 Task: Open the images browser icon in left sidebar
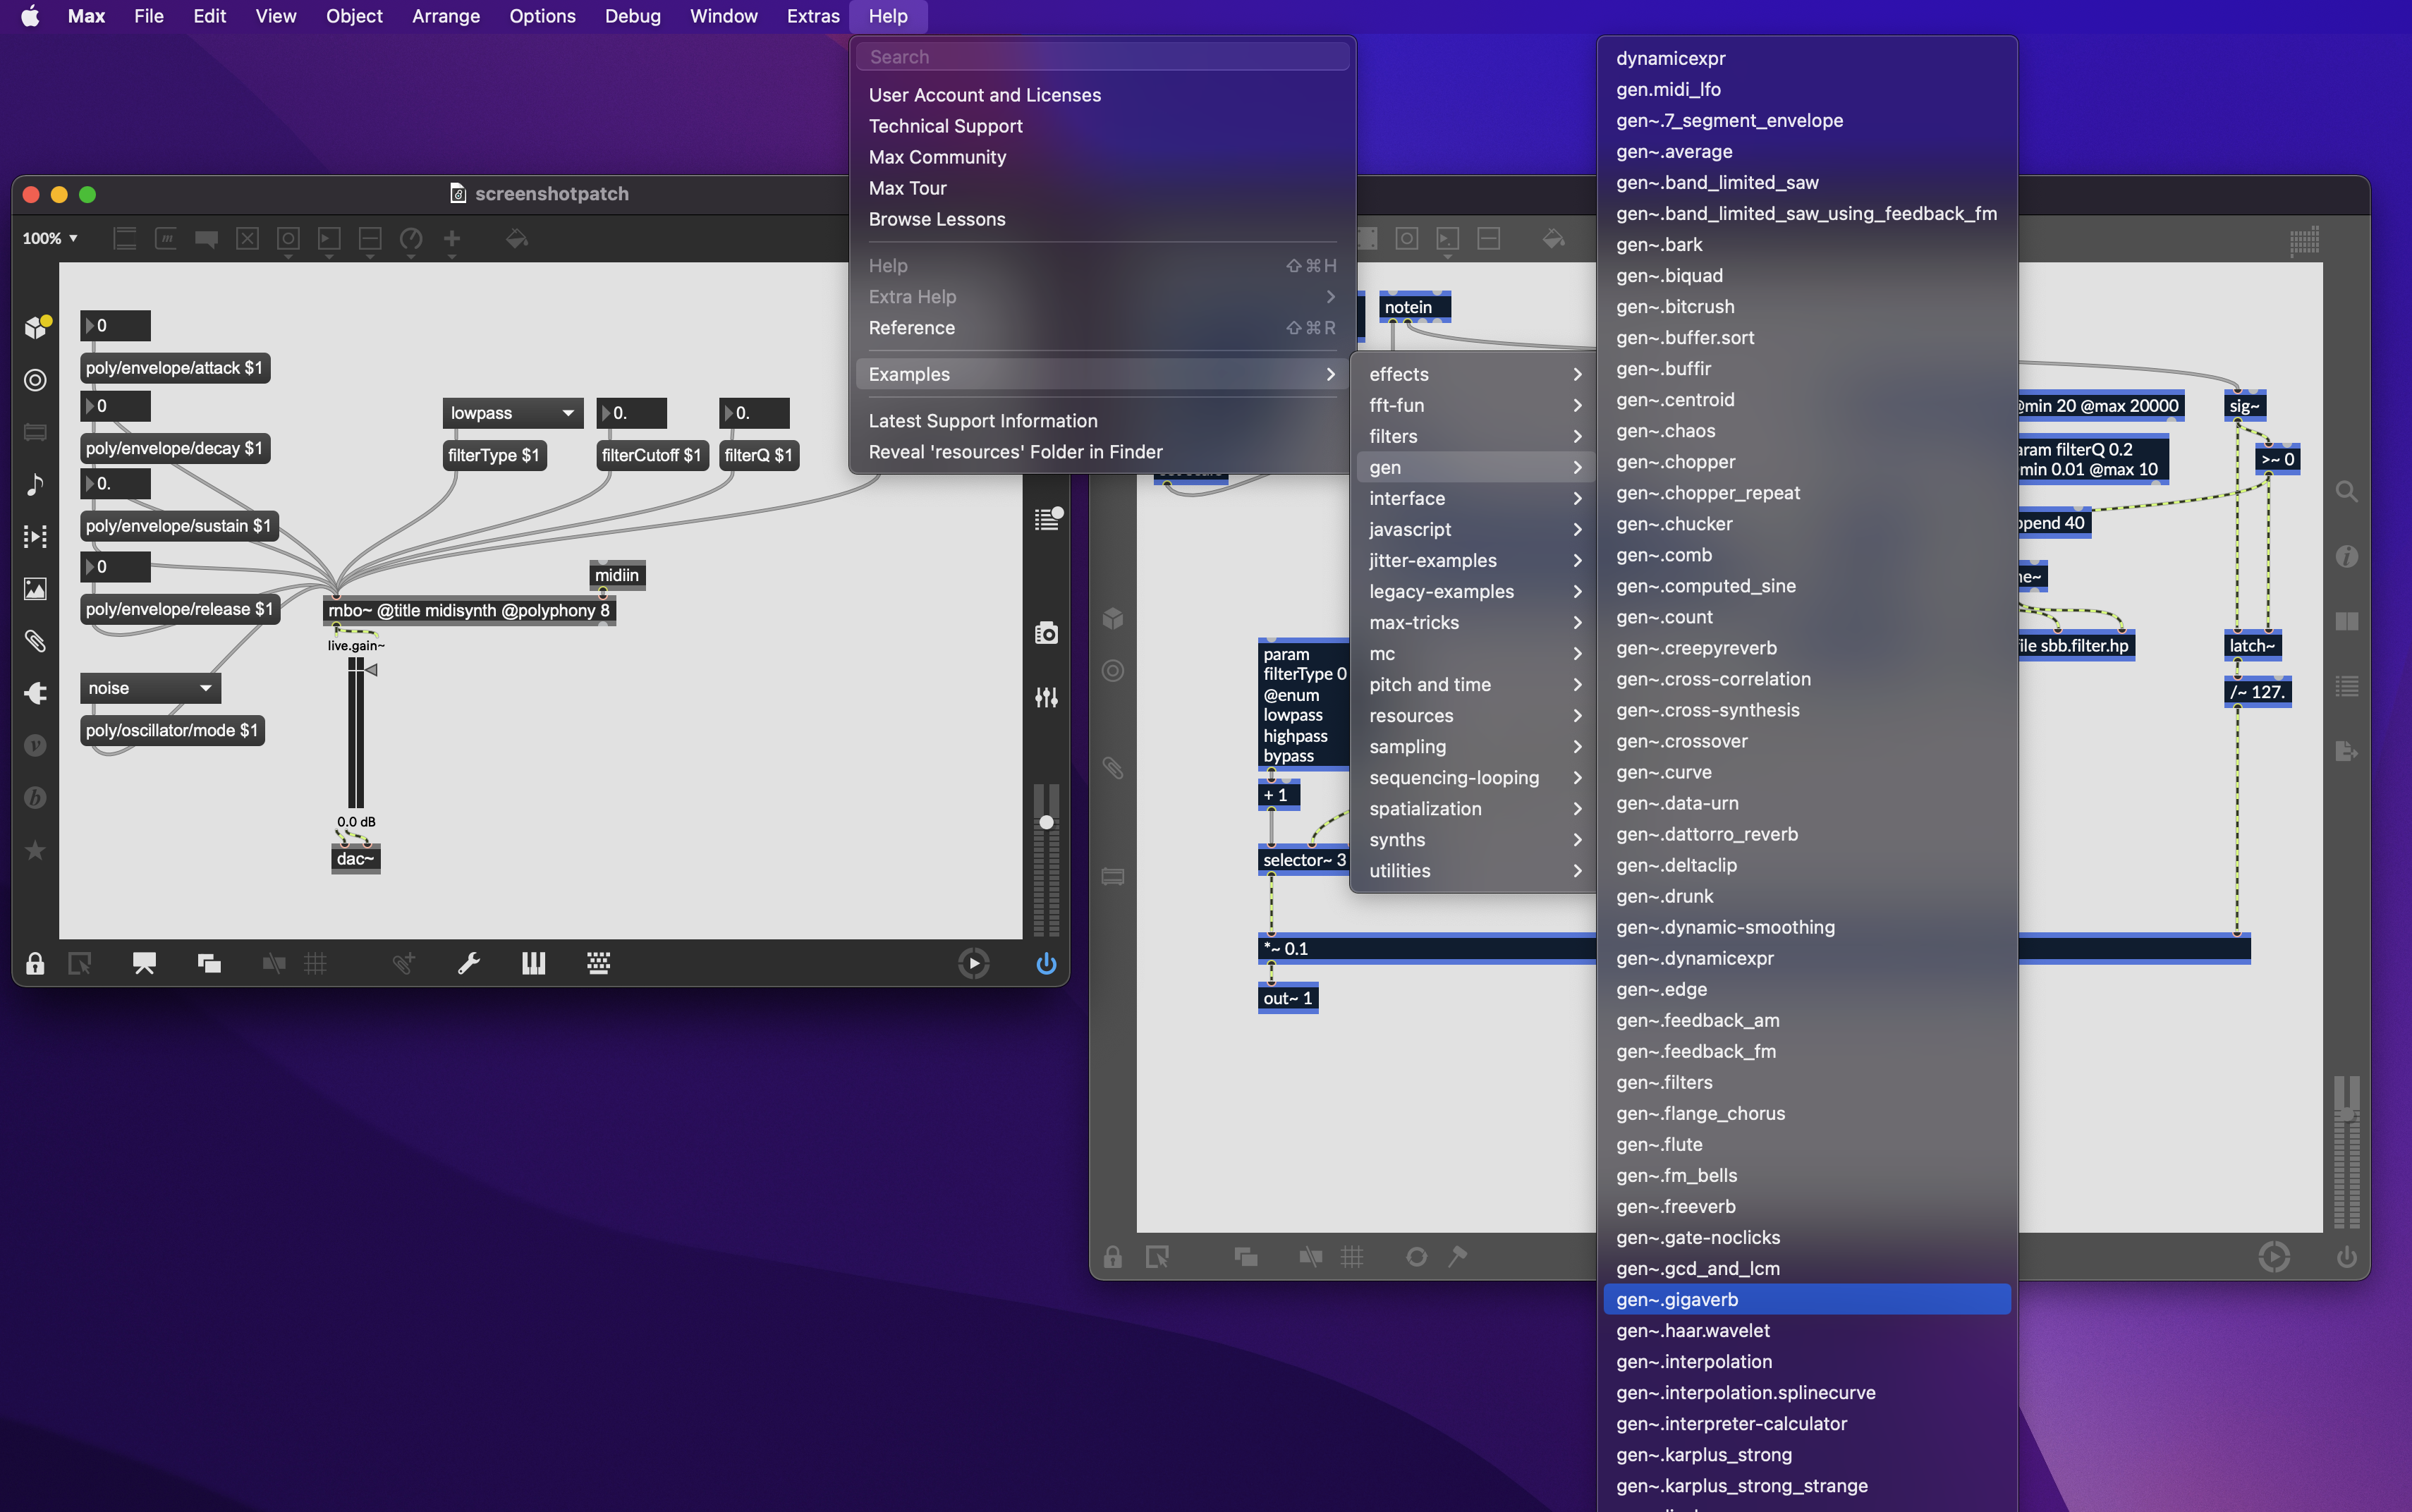pyautogui.click(x=35, y=589)
